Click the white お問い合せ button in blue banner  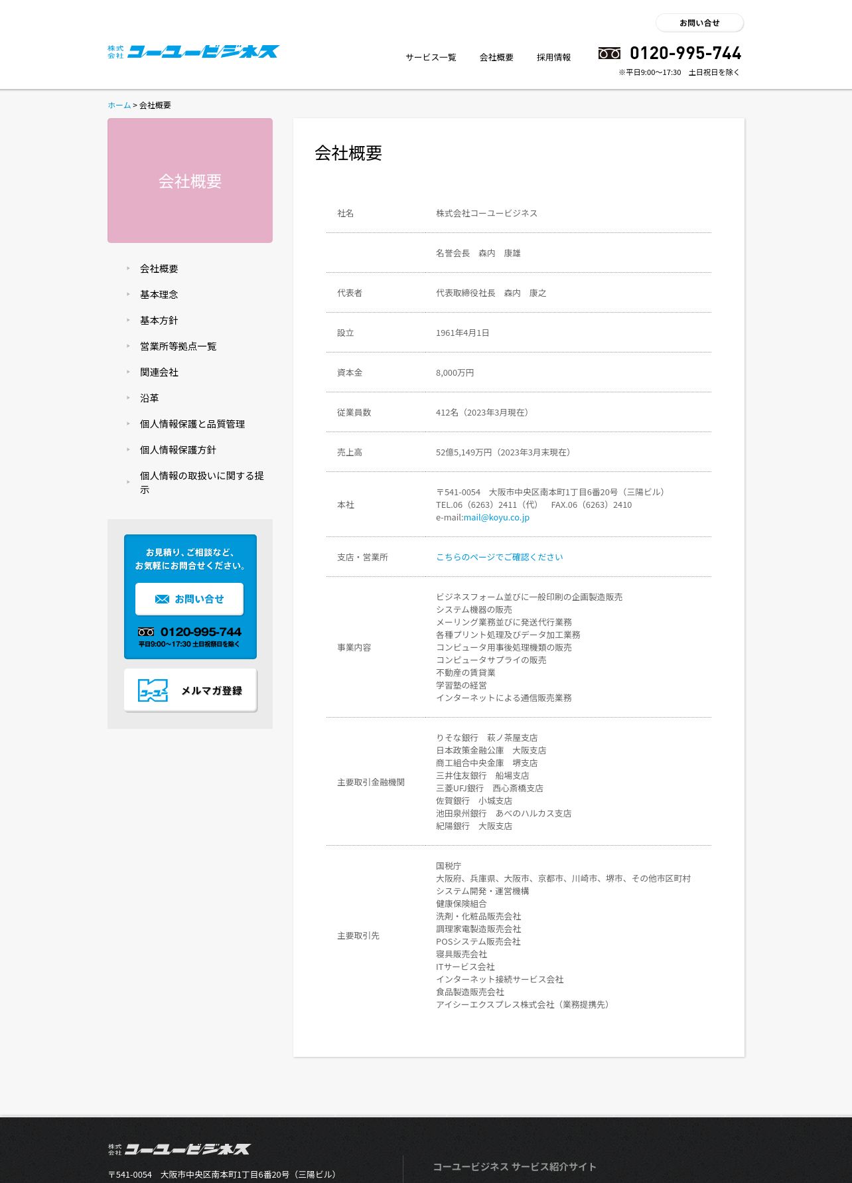189,599
